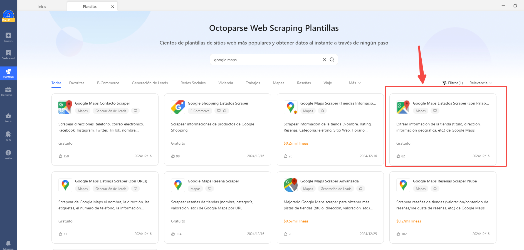Click the search magnifier icon

point(332,60)
